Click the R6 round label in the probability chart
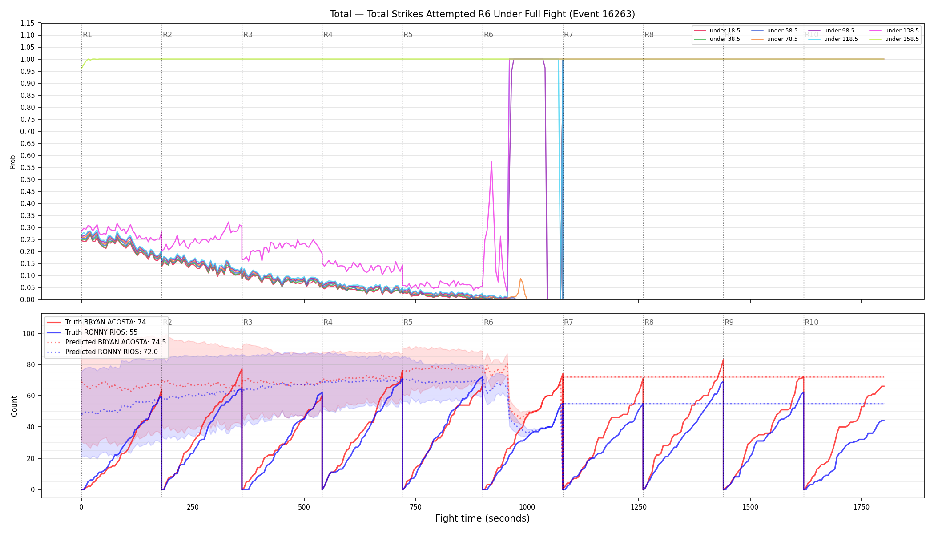Screen dimensions: 934x534 point(488,35)
